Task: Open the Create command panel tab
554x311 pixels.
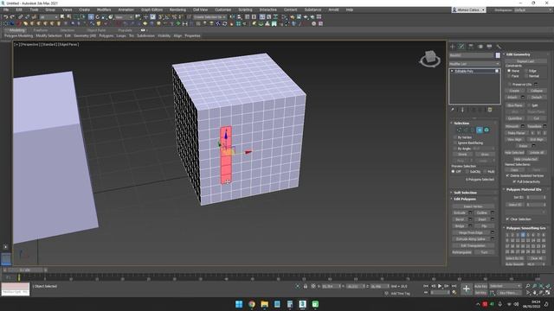Action: pyautogui.click(x=453, y=47)
